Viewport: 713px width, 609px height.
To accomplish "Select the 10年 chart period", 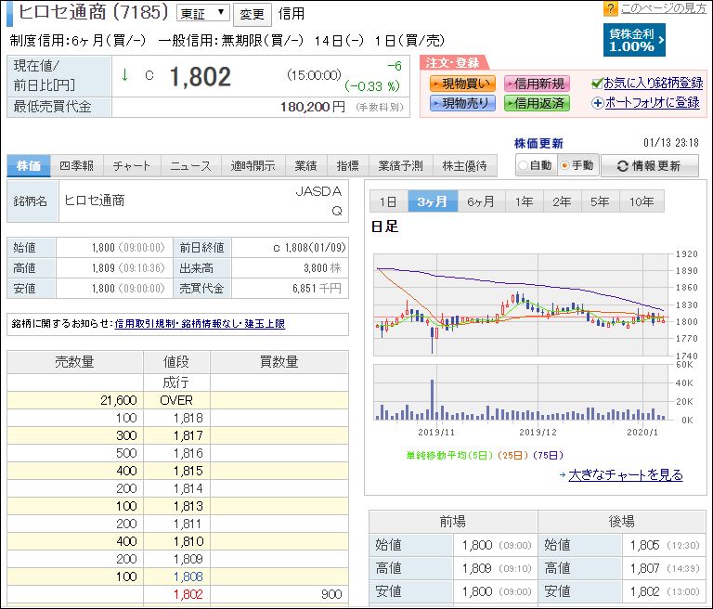I will (x=642, y=201).
